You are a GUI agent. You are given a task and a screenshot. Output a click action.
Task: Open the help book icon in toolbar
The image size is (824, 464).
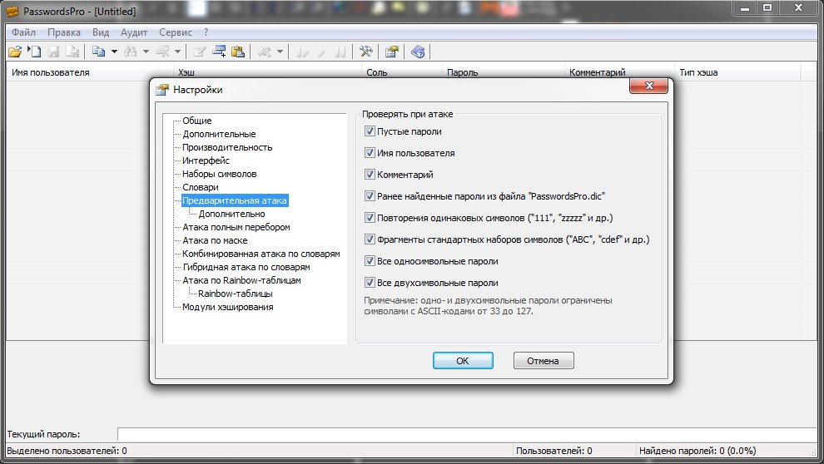click(418, 52)
